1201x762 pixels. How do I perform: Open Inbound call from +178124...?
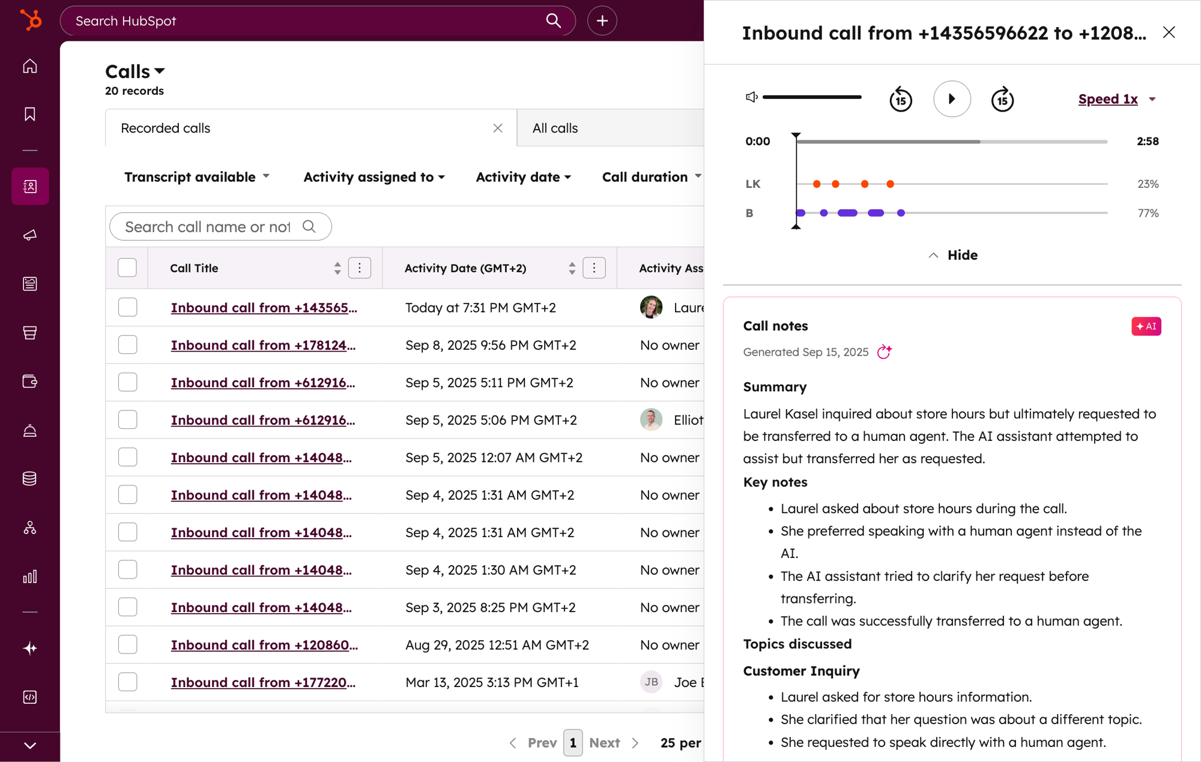263,345
